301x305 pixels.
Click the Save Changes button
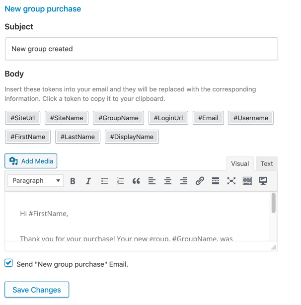[37, 290]
